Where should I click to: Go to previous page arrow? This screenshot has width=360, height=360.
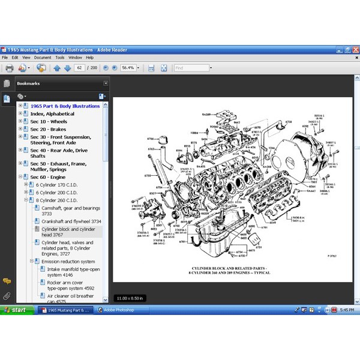(x=57, y=68)
